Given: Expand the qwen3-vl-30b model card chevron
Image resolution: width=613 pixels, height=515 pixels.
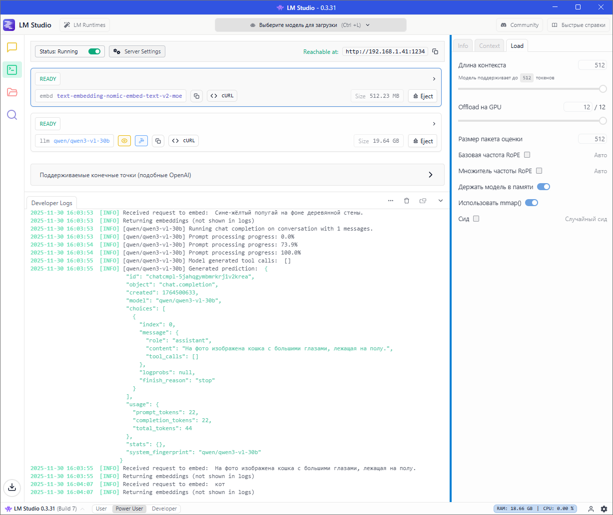Looking at the screenshot, I should [434, 124].
